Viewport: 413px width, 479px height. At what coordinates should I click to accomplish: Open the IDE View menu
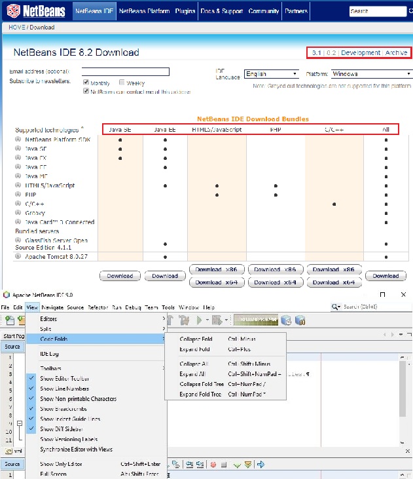(32, 307)
